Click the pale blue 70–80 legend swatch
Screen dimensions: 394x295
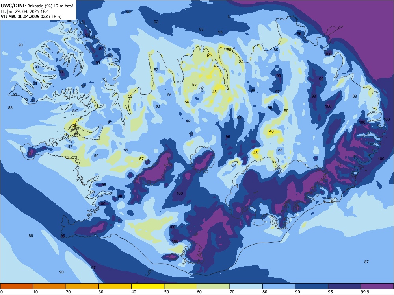(246, 286)
